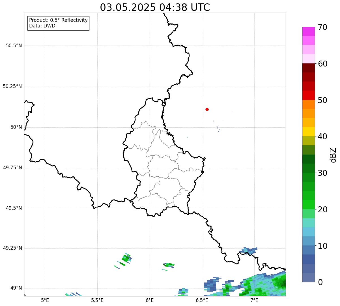The image size is (340, 306).
Task: Click the "6°E" longitude label
Action: (150, 300)
